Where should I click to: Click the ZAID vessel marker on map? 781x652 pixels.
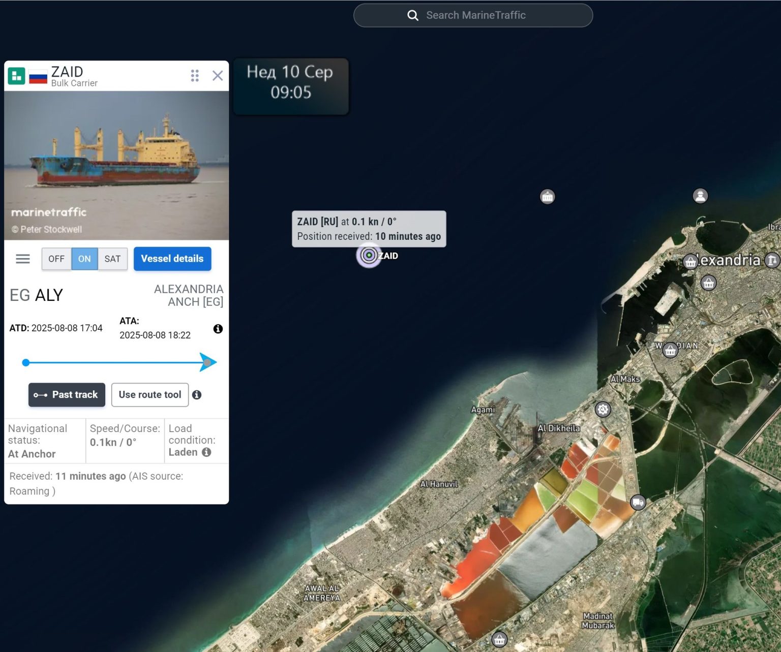[369, 255]
